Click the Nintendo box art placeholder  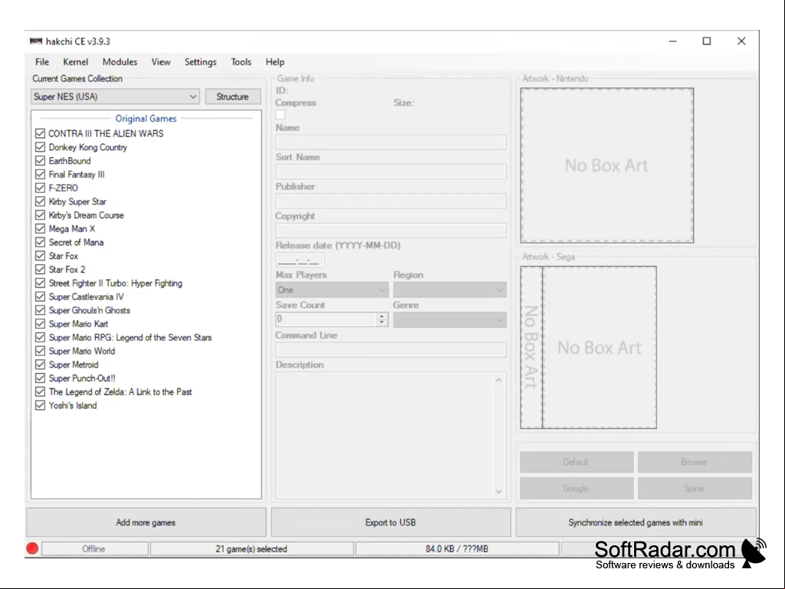pyautogui.click(x=607, y=165)
